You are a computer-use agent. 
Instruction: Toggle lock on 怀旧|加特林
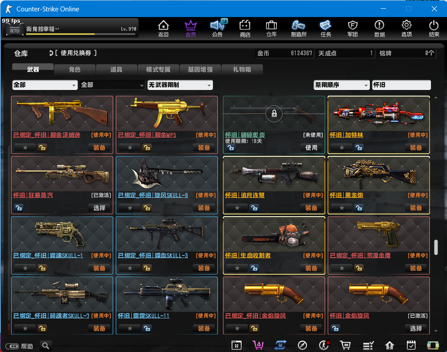pos(358,148)
